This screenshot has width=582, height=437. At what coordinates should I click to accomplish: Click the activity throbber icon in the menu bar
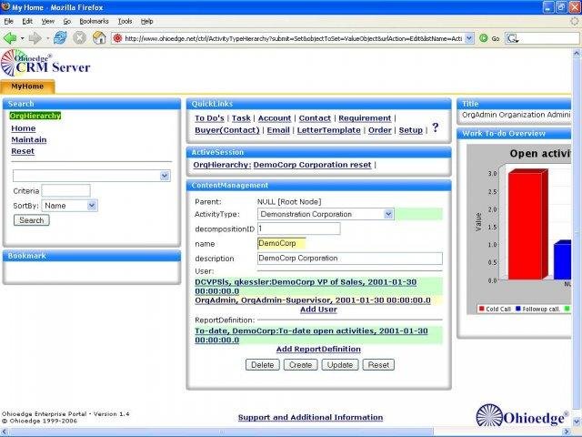tap(574, 21)
